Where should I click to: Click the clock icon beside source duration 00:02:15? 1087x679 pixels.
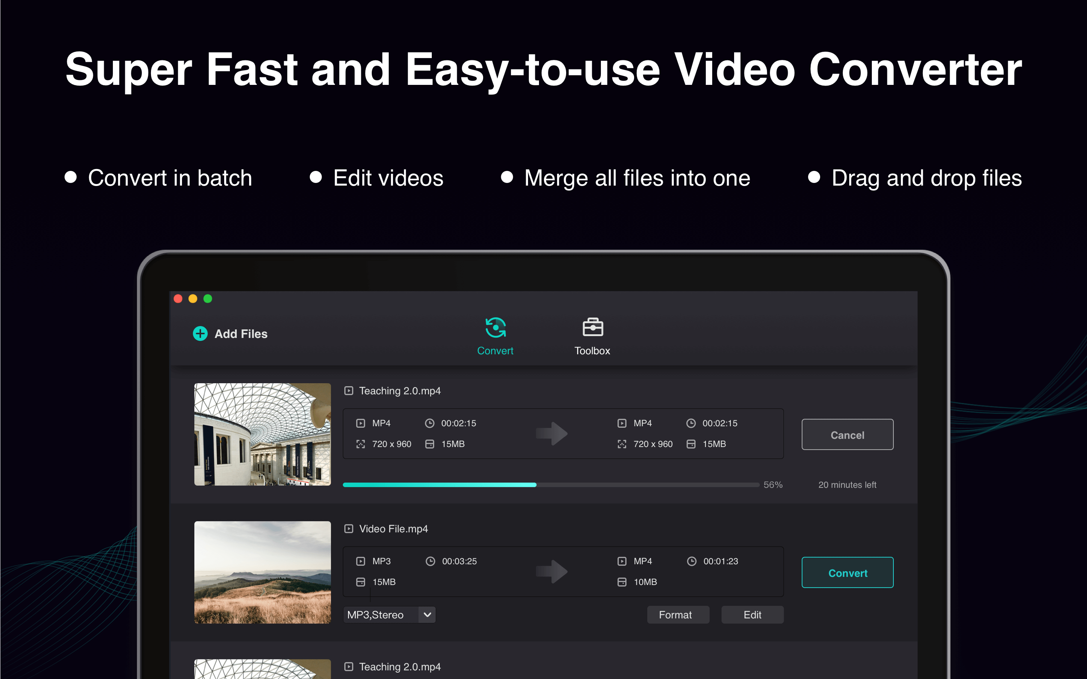(430, 423)
